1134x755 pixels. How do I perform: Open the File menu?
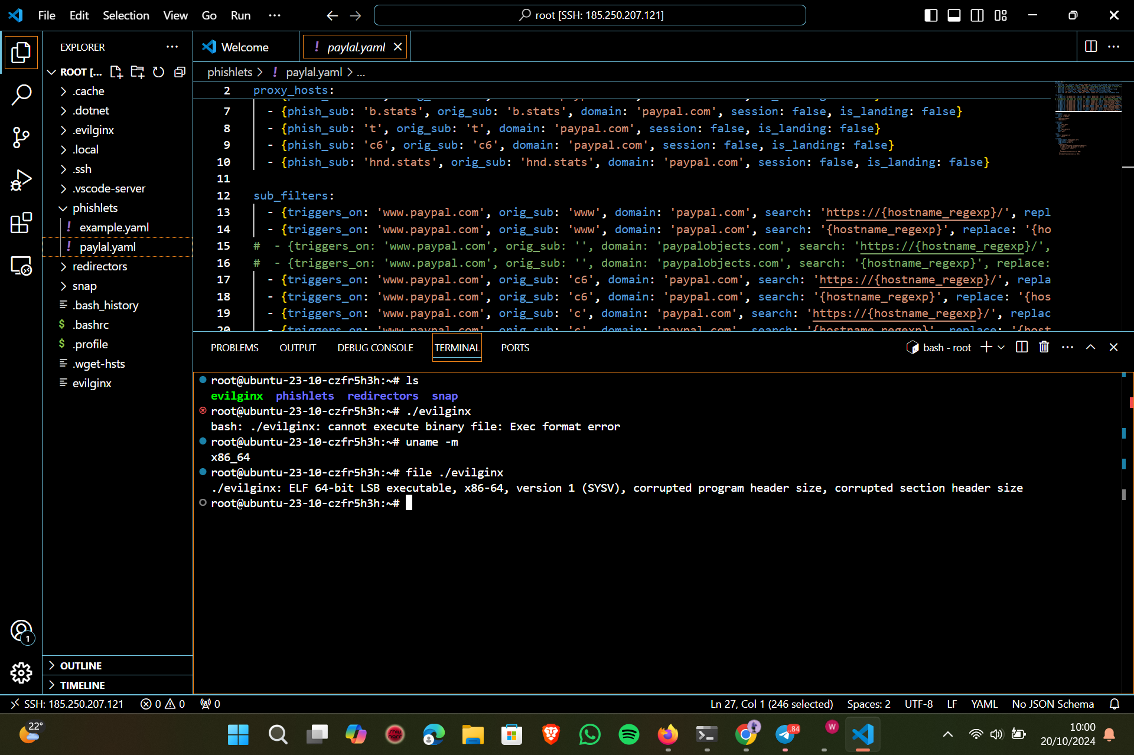47,15
